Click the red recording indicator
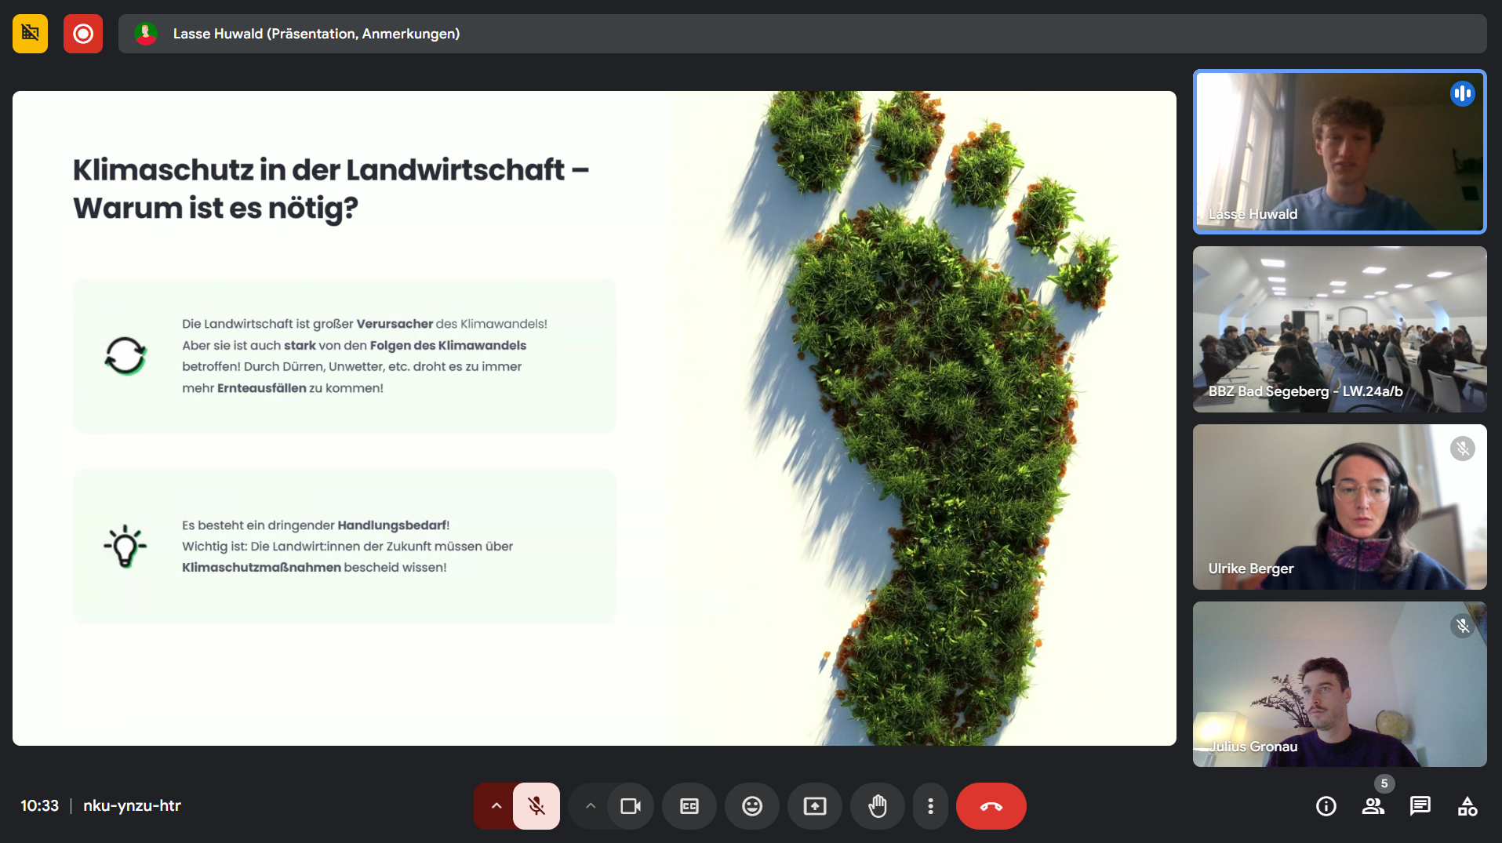This screenshot has height=843, width=1502. pos(83,34)
